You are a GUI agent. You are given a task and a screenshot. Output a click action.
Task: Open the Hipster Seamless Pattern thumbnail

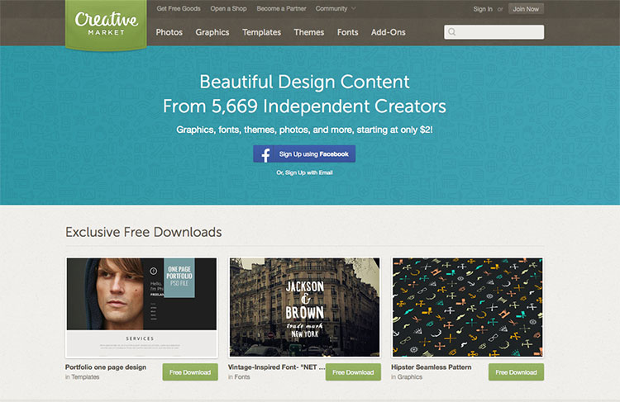(467, 307)
